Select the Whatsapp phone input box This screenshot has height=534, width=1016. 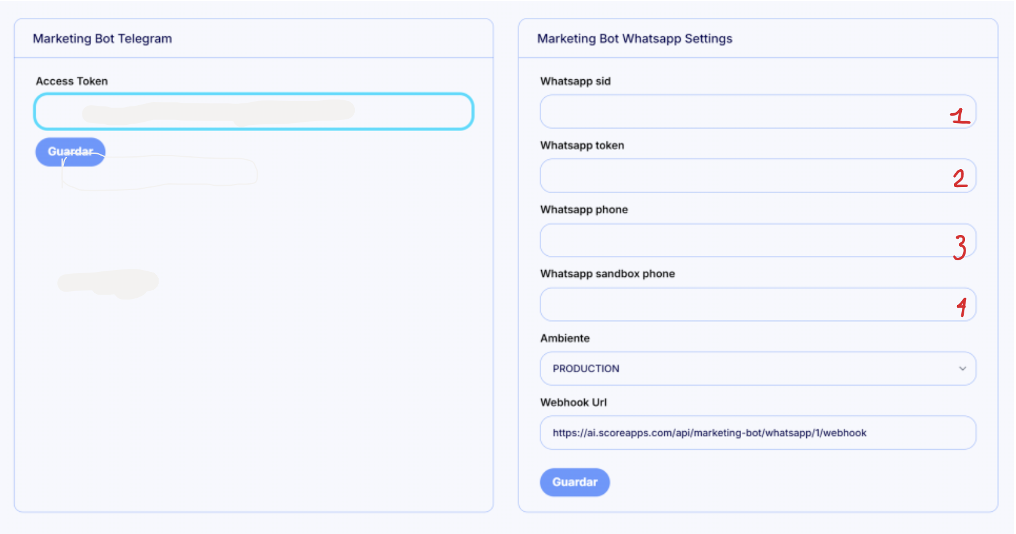click(x=738, y=240)
